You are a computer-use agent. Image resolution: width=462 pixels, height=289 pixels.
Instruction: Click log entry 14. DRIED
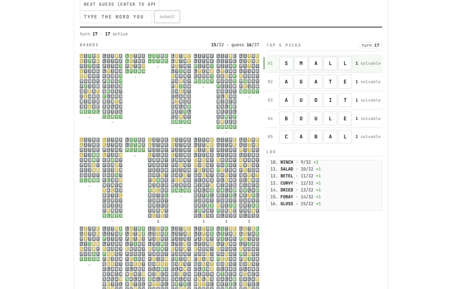(296, 190)
